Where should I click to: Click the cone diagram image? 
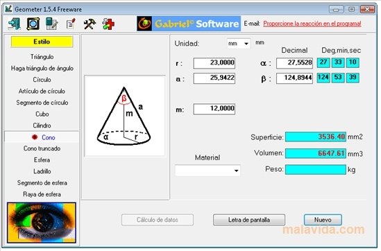point(125,116)
